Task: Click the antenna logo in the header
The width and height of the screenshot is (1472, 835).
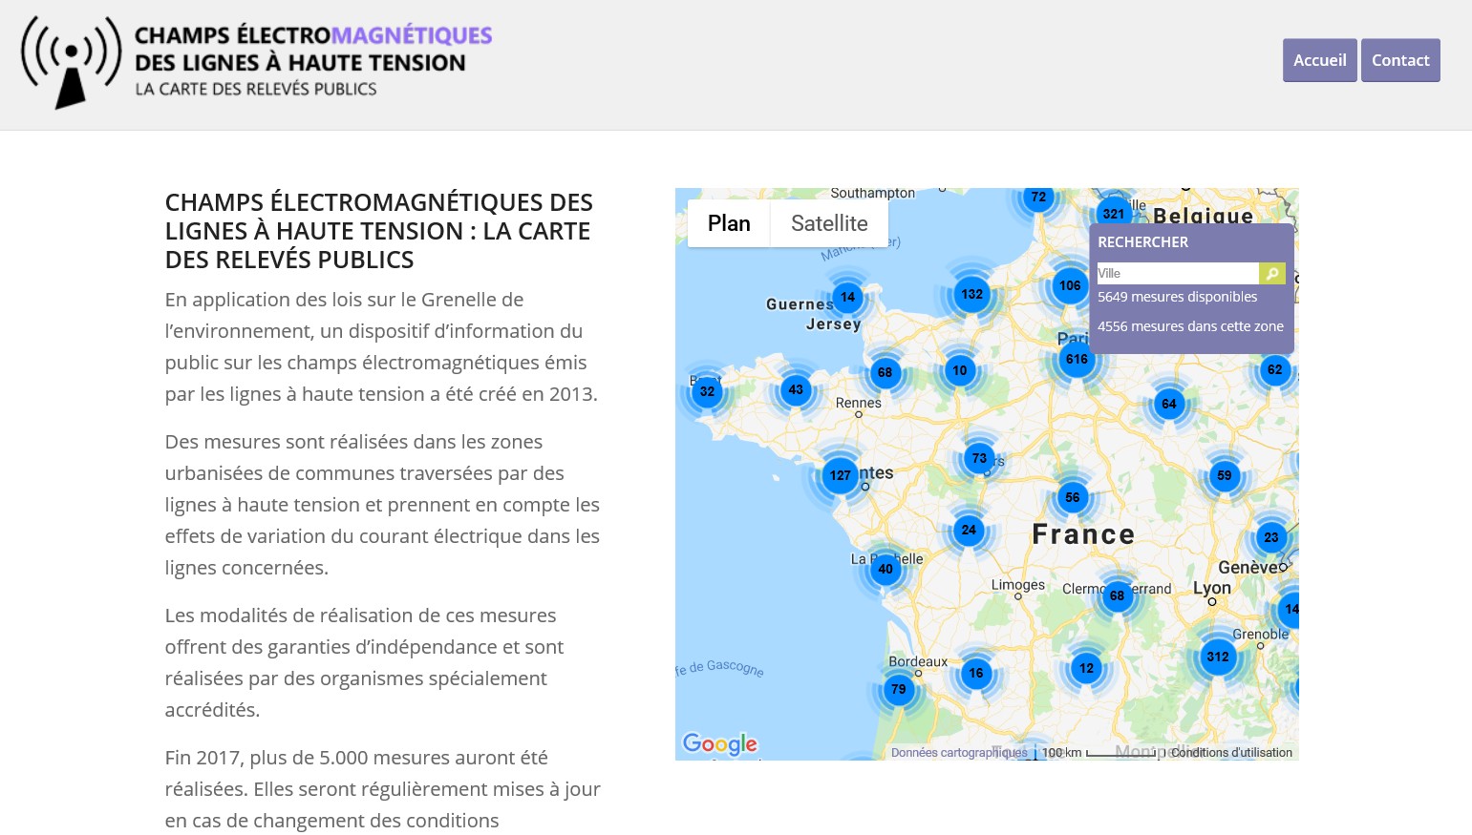Action: tap(69, 62)
